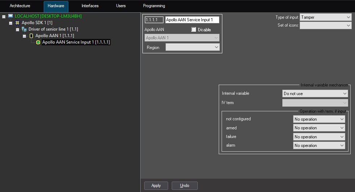Click the Apollo AAN 1 device icon

click(x=31, y=36)
